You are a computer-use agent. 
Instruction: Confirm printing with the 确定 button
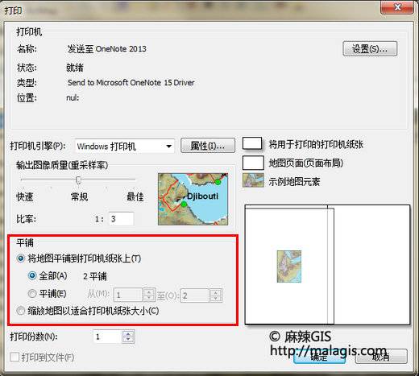319,357
